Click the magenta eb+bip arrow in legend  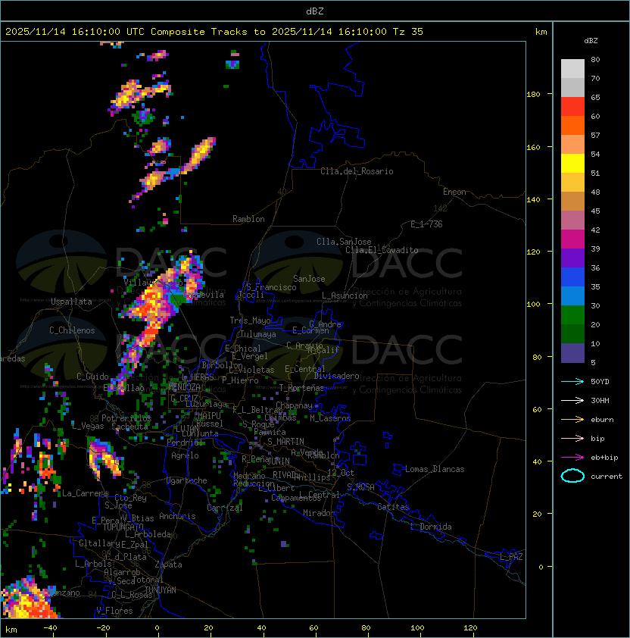(572, 458)
